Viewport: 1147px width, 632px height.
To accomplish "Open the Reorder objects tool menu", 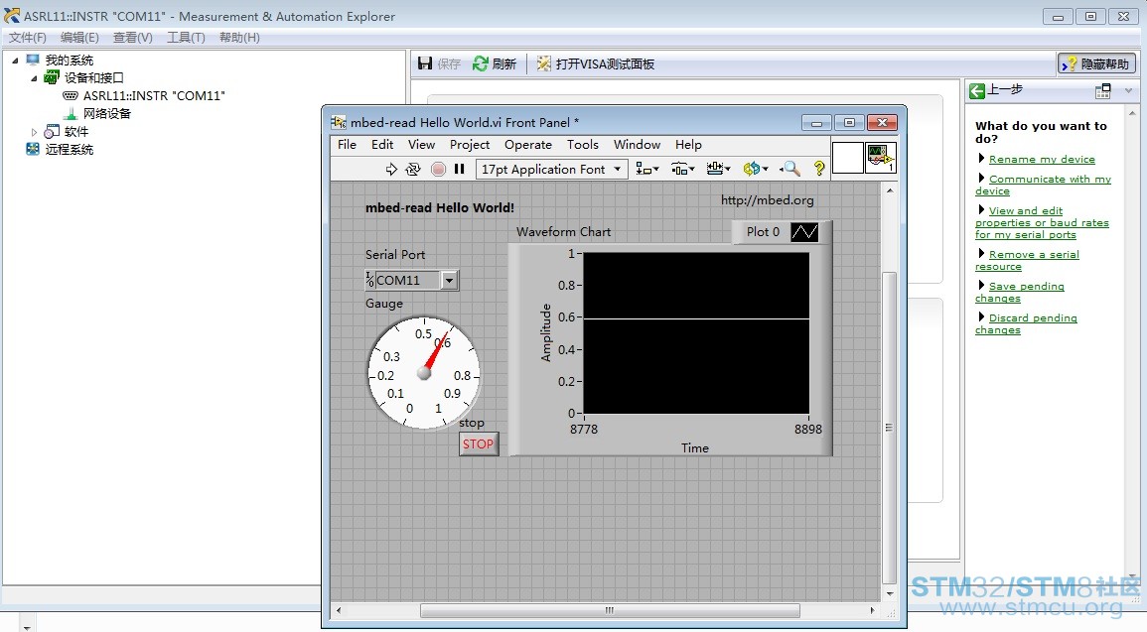I will (x=756, y=170).
